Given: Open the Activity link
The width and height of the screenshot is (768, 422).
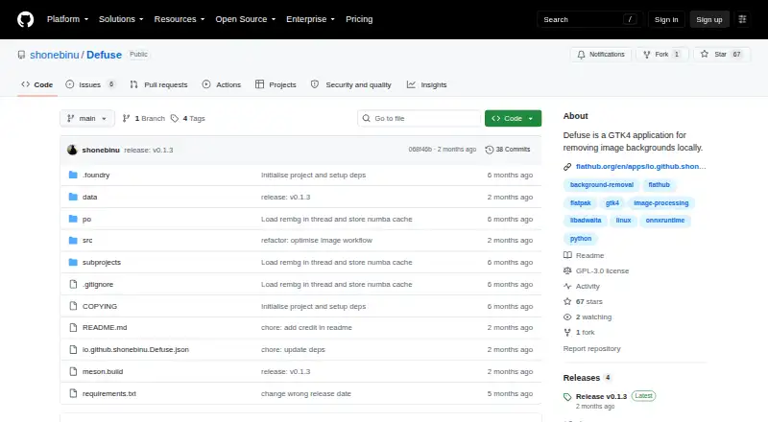Looking at the screenshot, I should [x=582, y=287].
